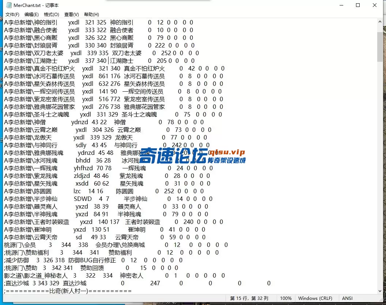This screenshot has width=386, height=305.
Task: Open the 格式(O) menu
Action: click(x=52, y=15)
